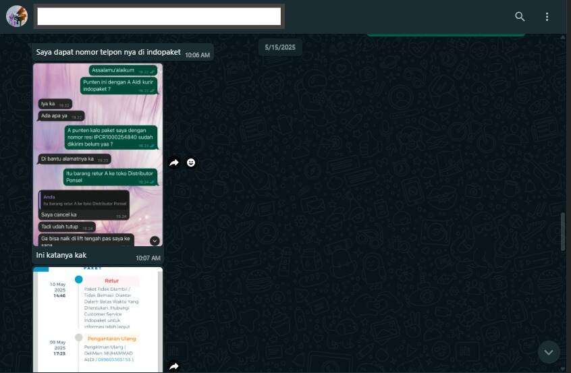
Task: Open the chat screenshot image thumbnail
Action: [x=98, y=155]
